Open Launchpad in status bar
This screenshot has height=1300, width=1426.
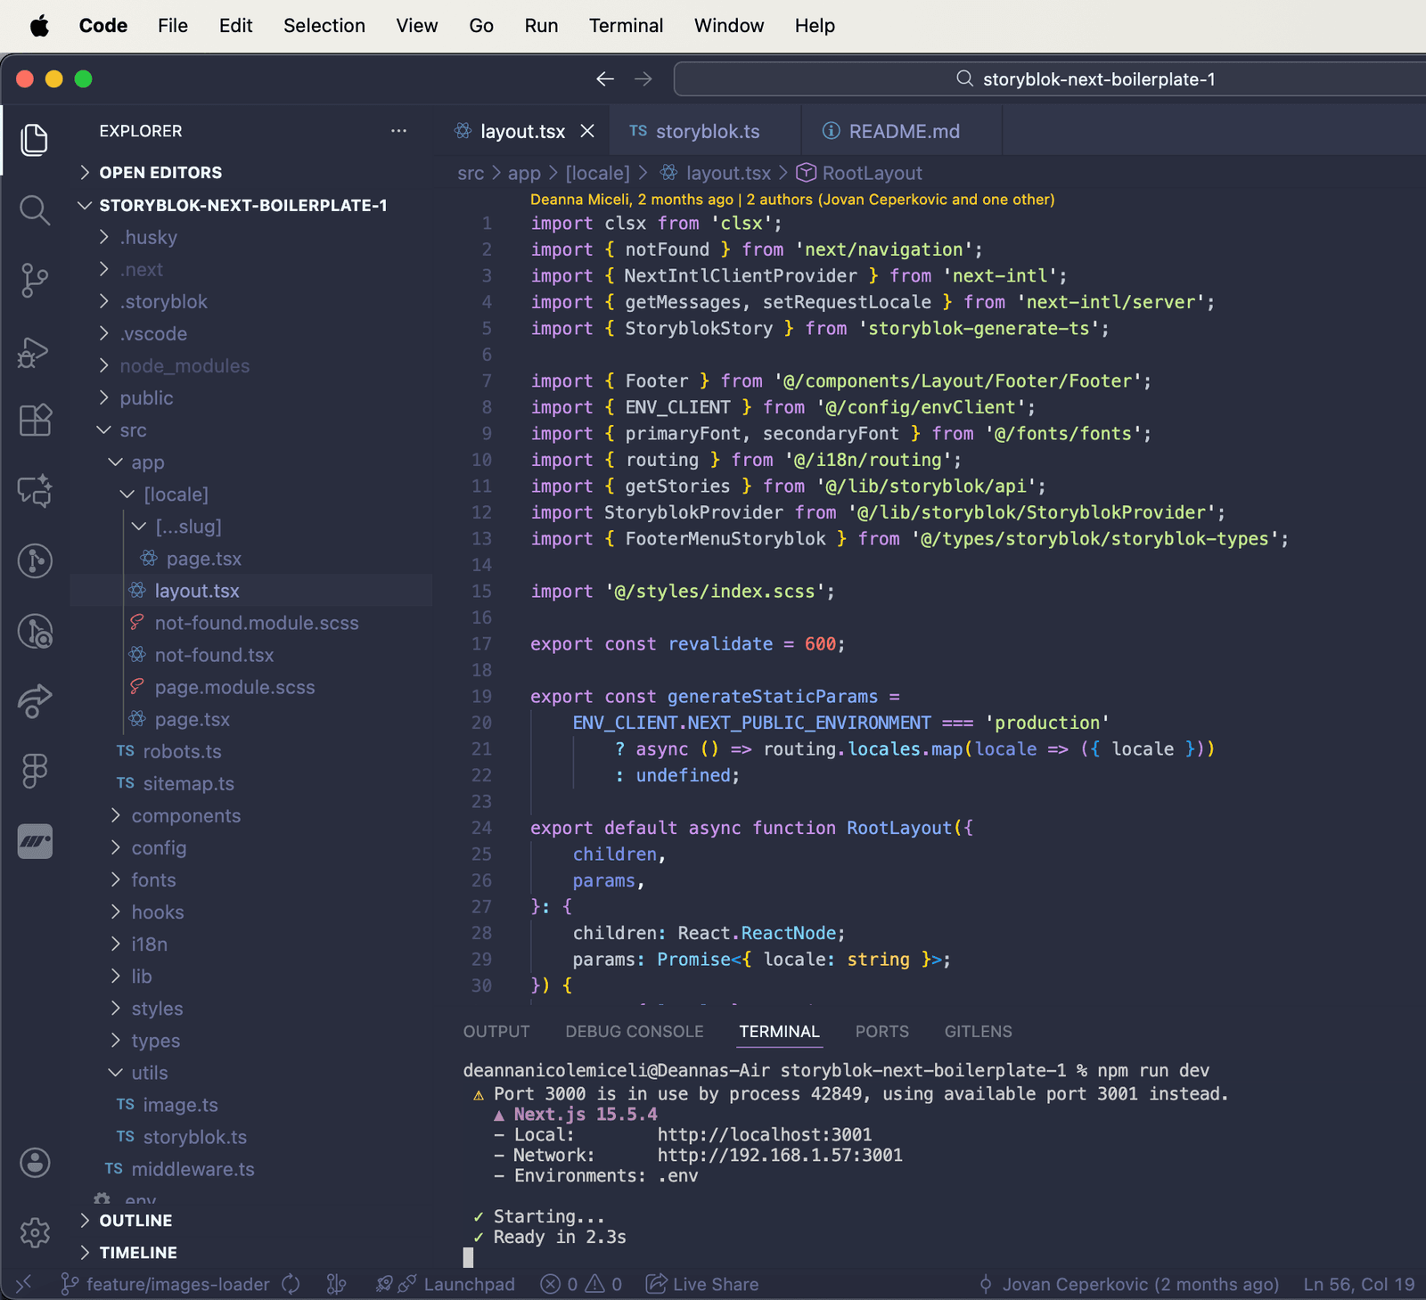coord(446,1284)
